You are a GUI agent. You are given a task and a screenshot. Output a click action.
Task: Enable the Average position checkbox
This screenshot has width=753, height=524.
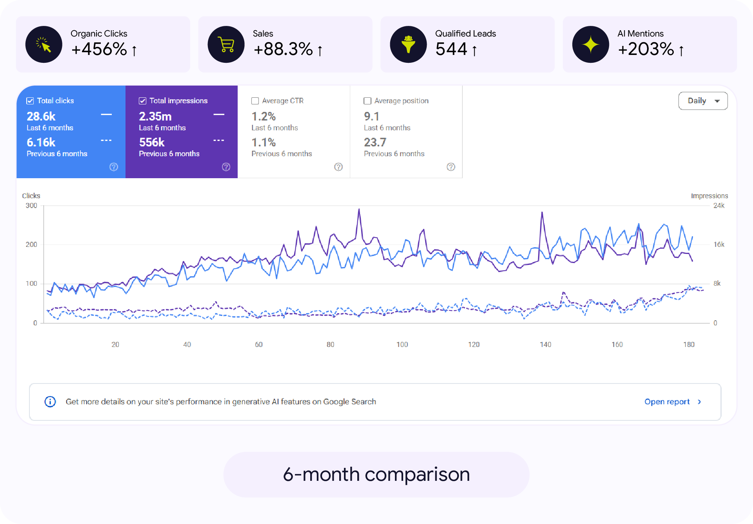[x=367, y=101]
